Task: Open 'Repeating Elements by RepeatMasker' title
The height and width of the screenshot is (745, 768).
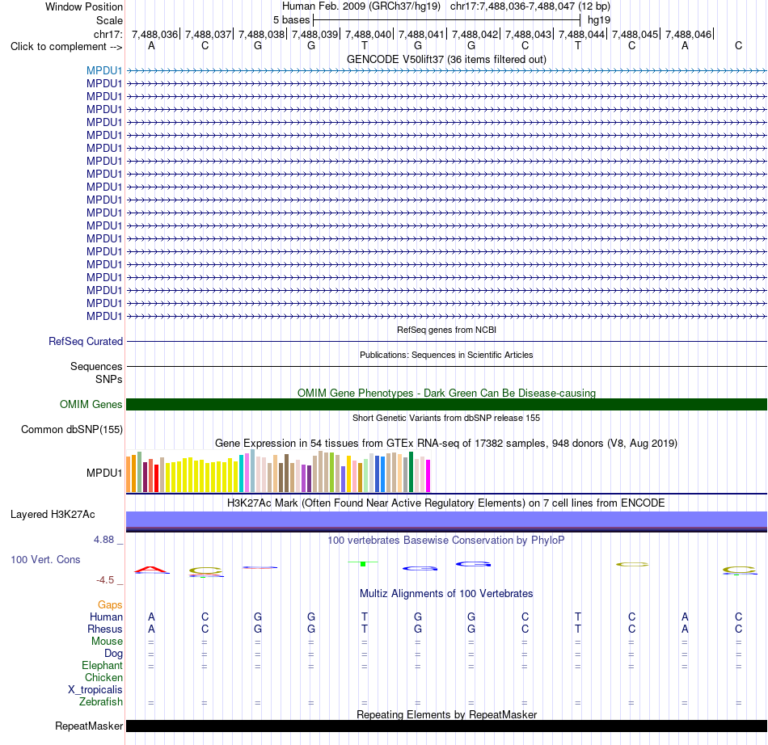Action: (446, 714)
